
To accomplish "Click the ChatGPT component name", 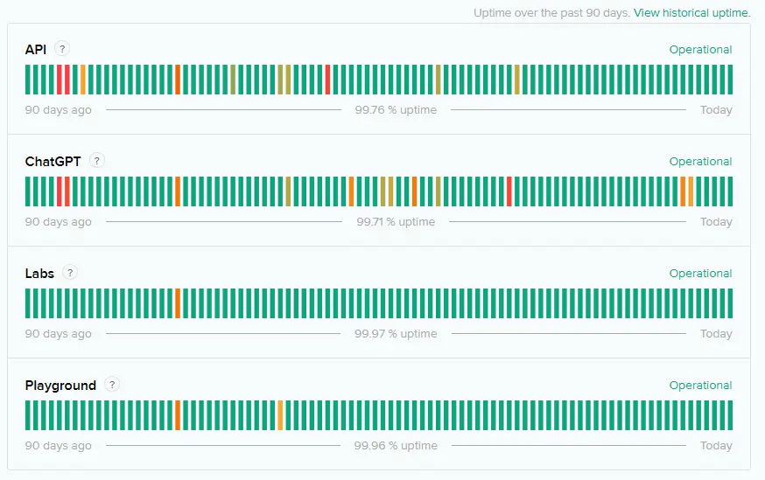I will point(53,161).
